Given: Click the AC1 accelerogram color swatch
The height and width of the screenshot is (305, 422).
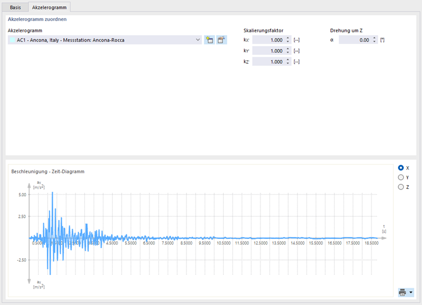Looking at the screenshot, I should coord(12,40).
